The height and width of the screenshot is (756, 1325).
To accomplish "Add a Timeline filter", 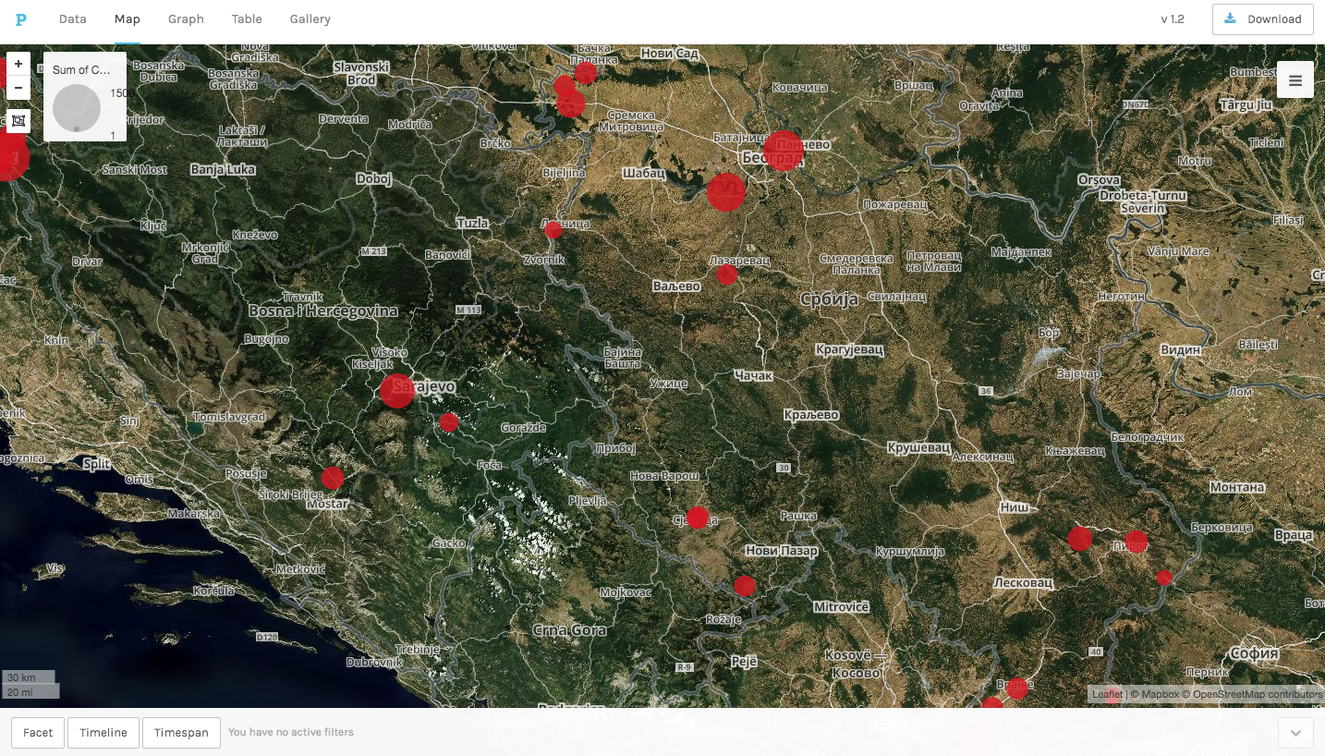I will coord(103,733).
